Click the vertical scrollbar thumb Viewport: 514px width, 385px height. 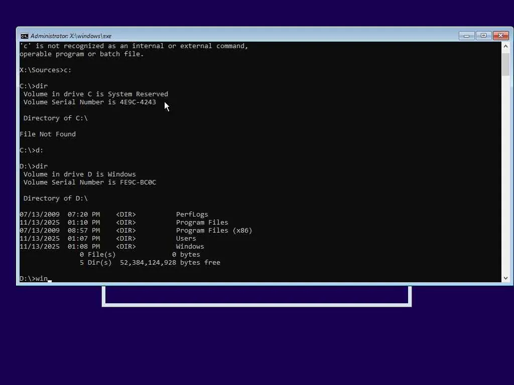pyautogui.click(x=505, y=64)
